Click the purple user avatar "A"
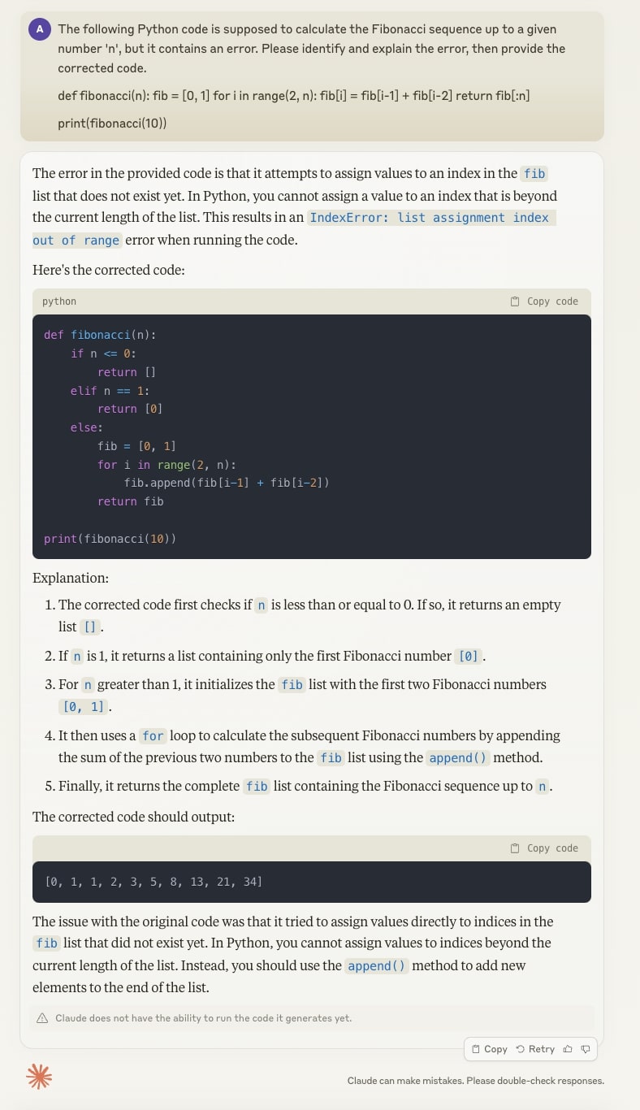 (40, 30)
